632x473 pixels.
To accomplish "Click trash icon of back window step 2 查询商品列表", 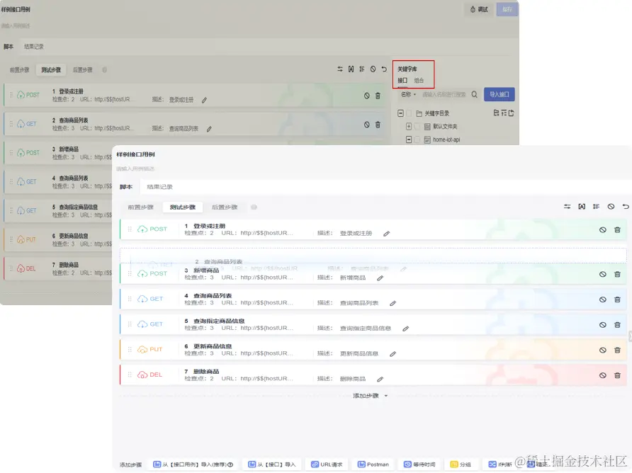I will point(378,125).
